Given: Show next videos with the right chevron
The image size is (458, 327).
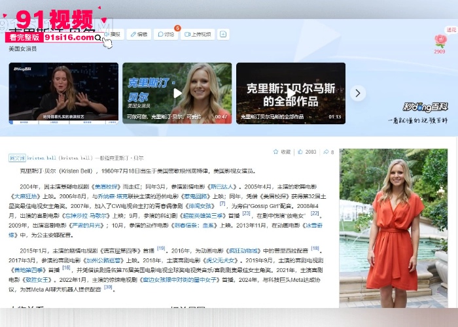Looking at the screenshot, I should [x=358, y=94].
